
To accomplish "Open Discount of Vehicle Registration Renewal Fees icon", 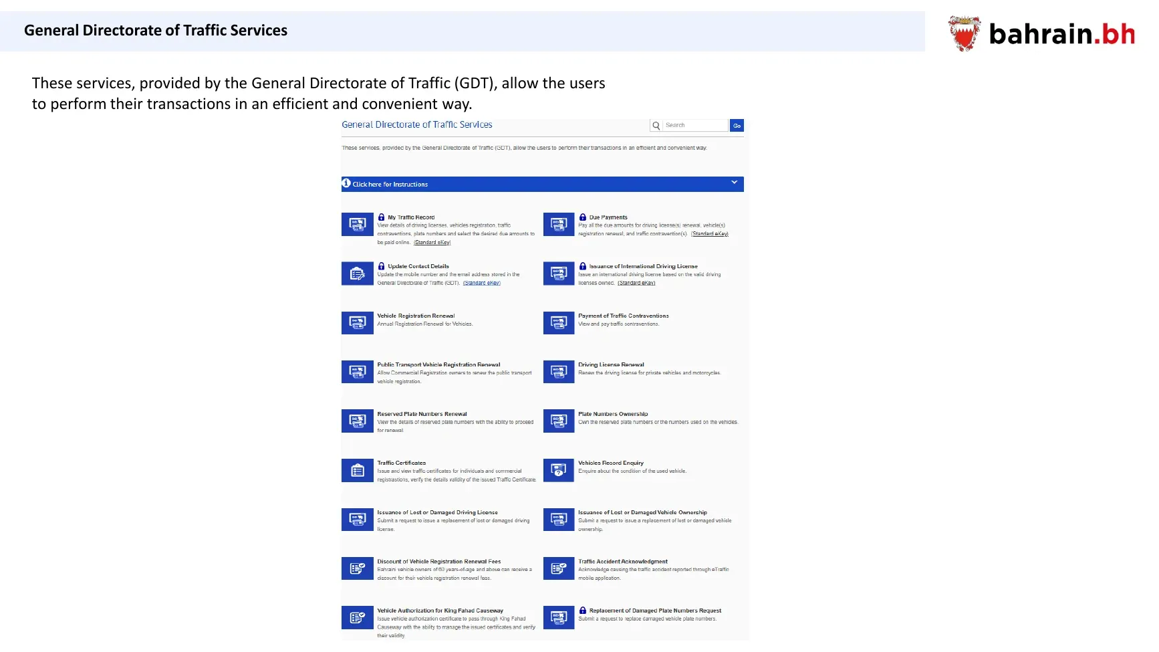I will pyautogui.click(x=358, y=568).
